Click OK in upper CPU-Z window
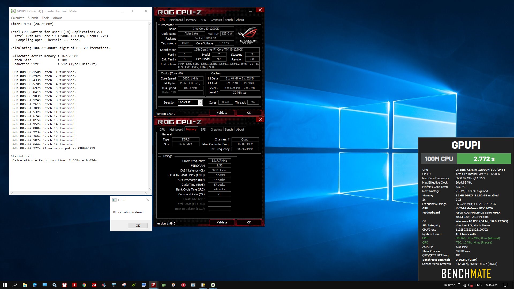This screenshot has width=514, height=289. point(249,113)
